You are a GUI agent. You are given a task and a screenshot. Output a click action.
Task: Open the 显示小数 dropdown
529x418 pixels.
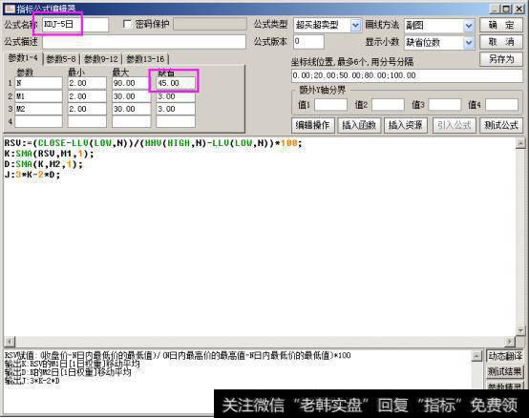(468, 43)
